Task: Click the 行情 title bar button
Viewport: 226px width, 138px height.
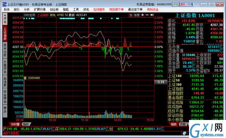Action: pos(191,5)
